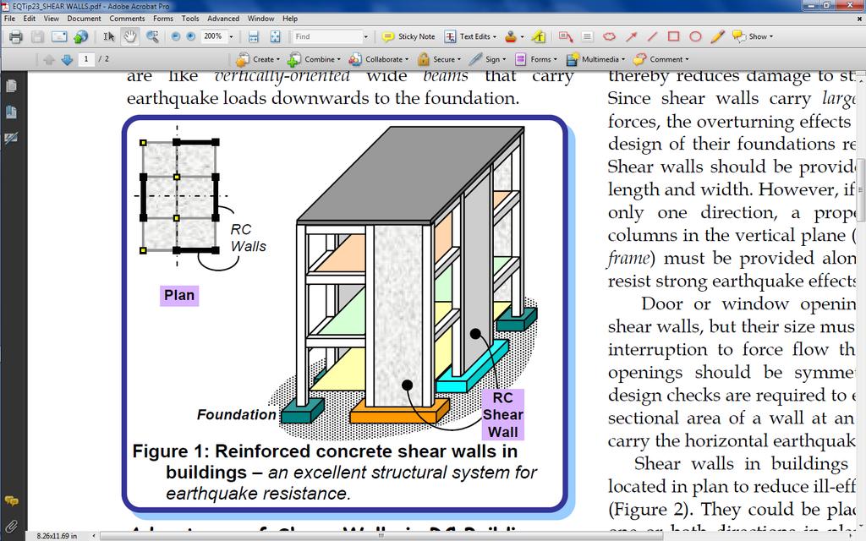Click inside the Find search box
Image resolution: width=866 pixels, height=541 pixels.
pyautogui.click(x=327, y=36)
